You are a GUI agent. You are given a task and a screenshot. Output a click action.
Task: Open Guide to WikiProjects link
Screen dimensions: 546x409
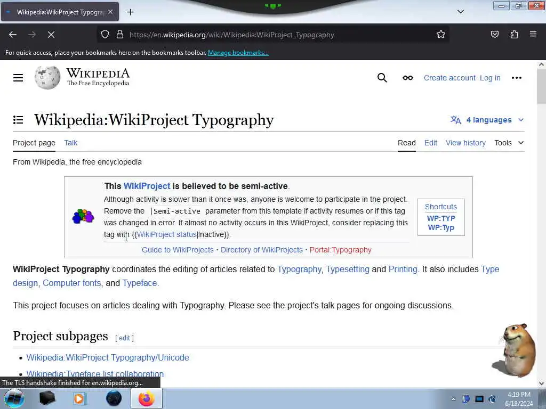pyautogui.click(x=178, y=250)
